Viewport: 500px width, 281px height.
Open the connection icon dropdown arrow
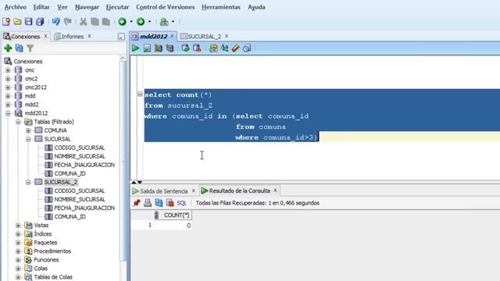coord(173,22)
